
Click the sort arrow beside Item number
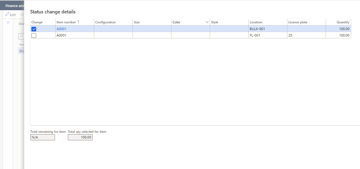(x=79, y=22)
